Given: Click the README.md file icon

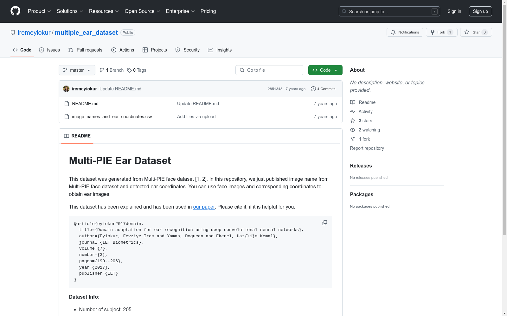Looking at the screenshot, I should (x=67, y=104).
